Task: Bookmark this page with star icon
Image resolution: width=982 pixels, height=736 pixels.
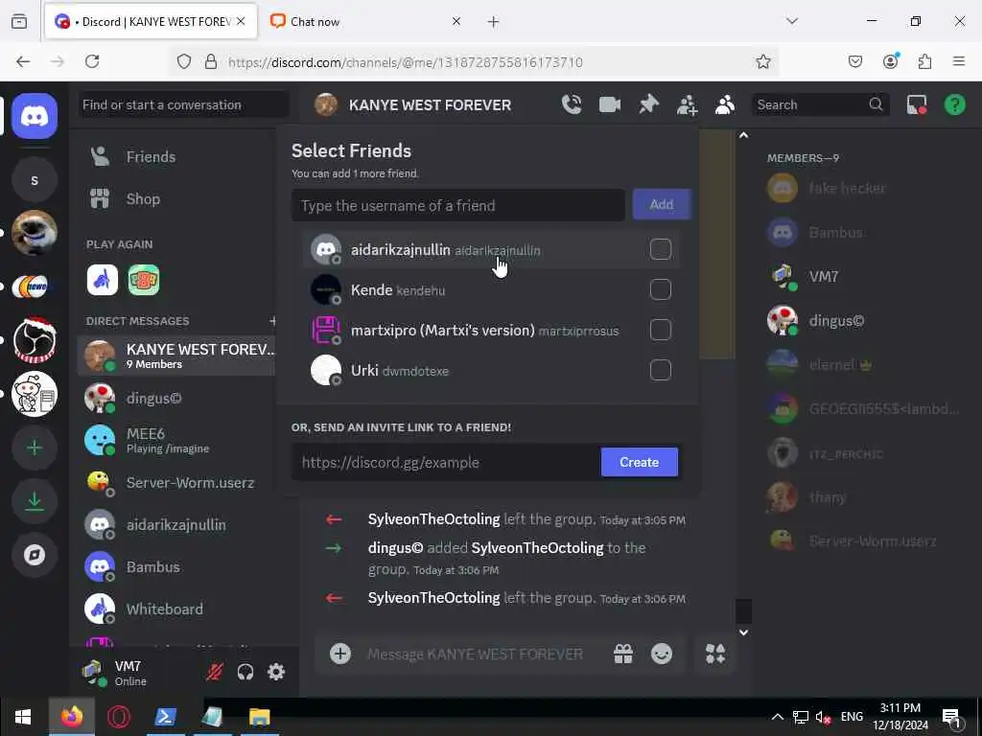Action: (762, 61)
